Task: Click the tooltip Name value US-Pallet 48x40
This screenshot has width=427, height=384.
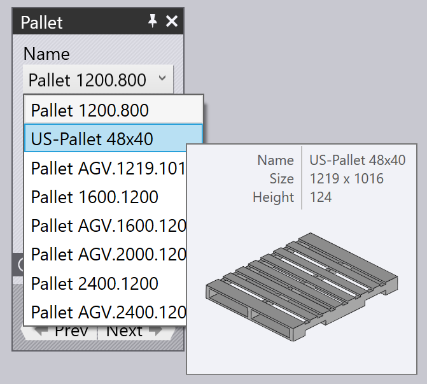Action: (x=357, y=160)
